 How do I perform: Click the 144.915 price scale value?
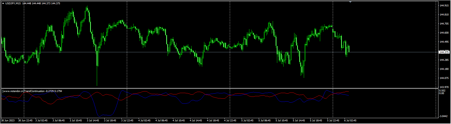(444, 5)
